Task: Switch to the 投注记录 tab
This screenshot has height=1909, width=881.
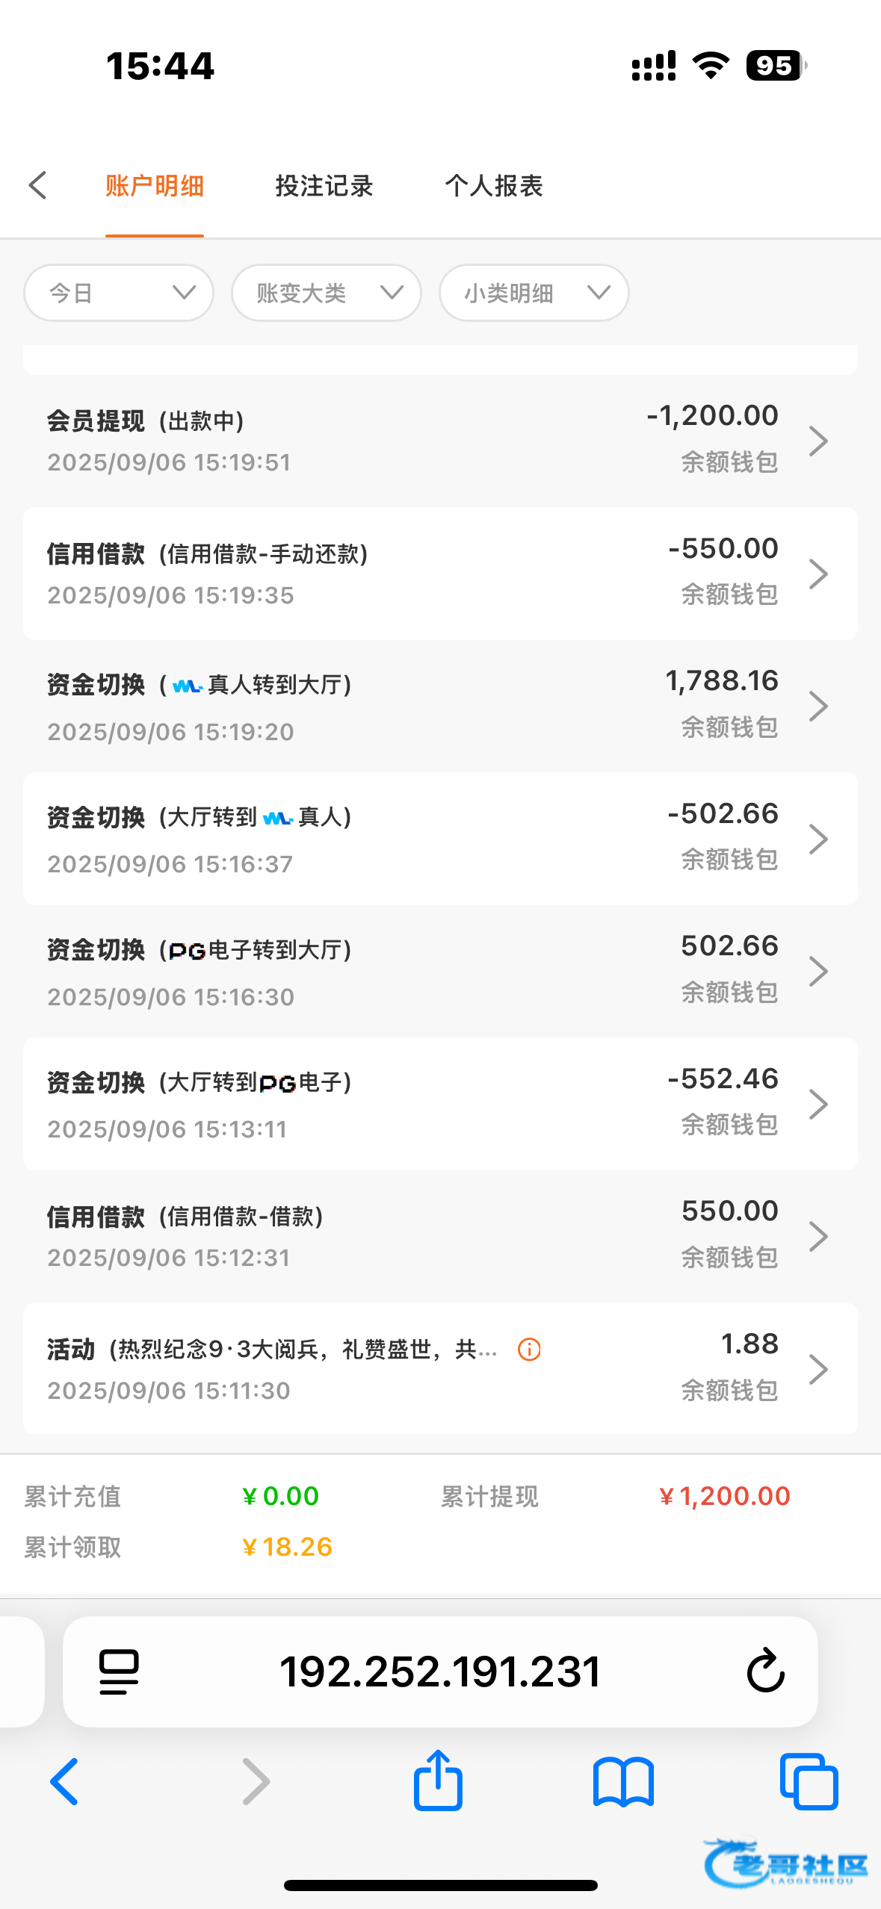Action: 324,186
